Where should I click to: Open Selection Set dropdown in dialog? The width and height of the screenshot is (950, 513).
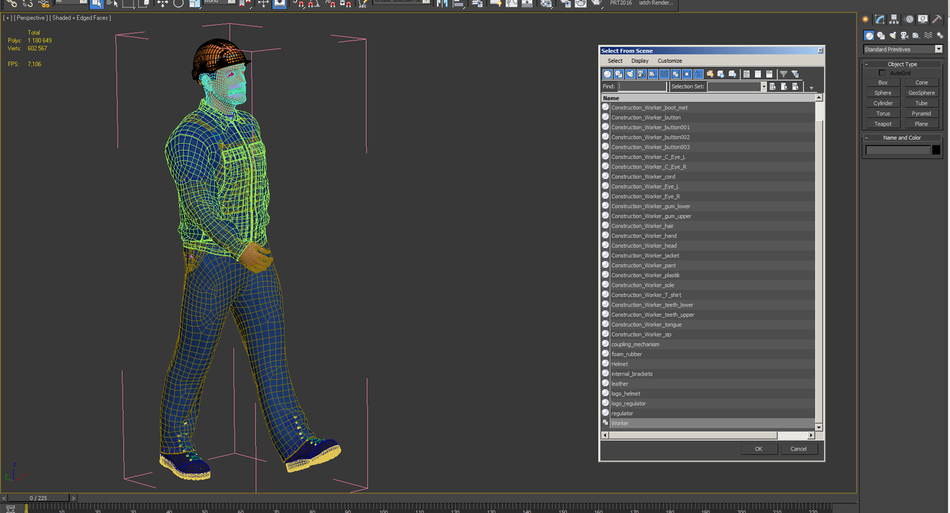click(x=763, y=87)
